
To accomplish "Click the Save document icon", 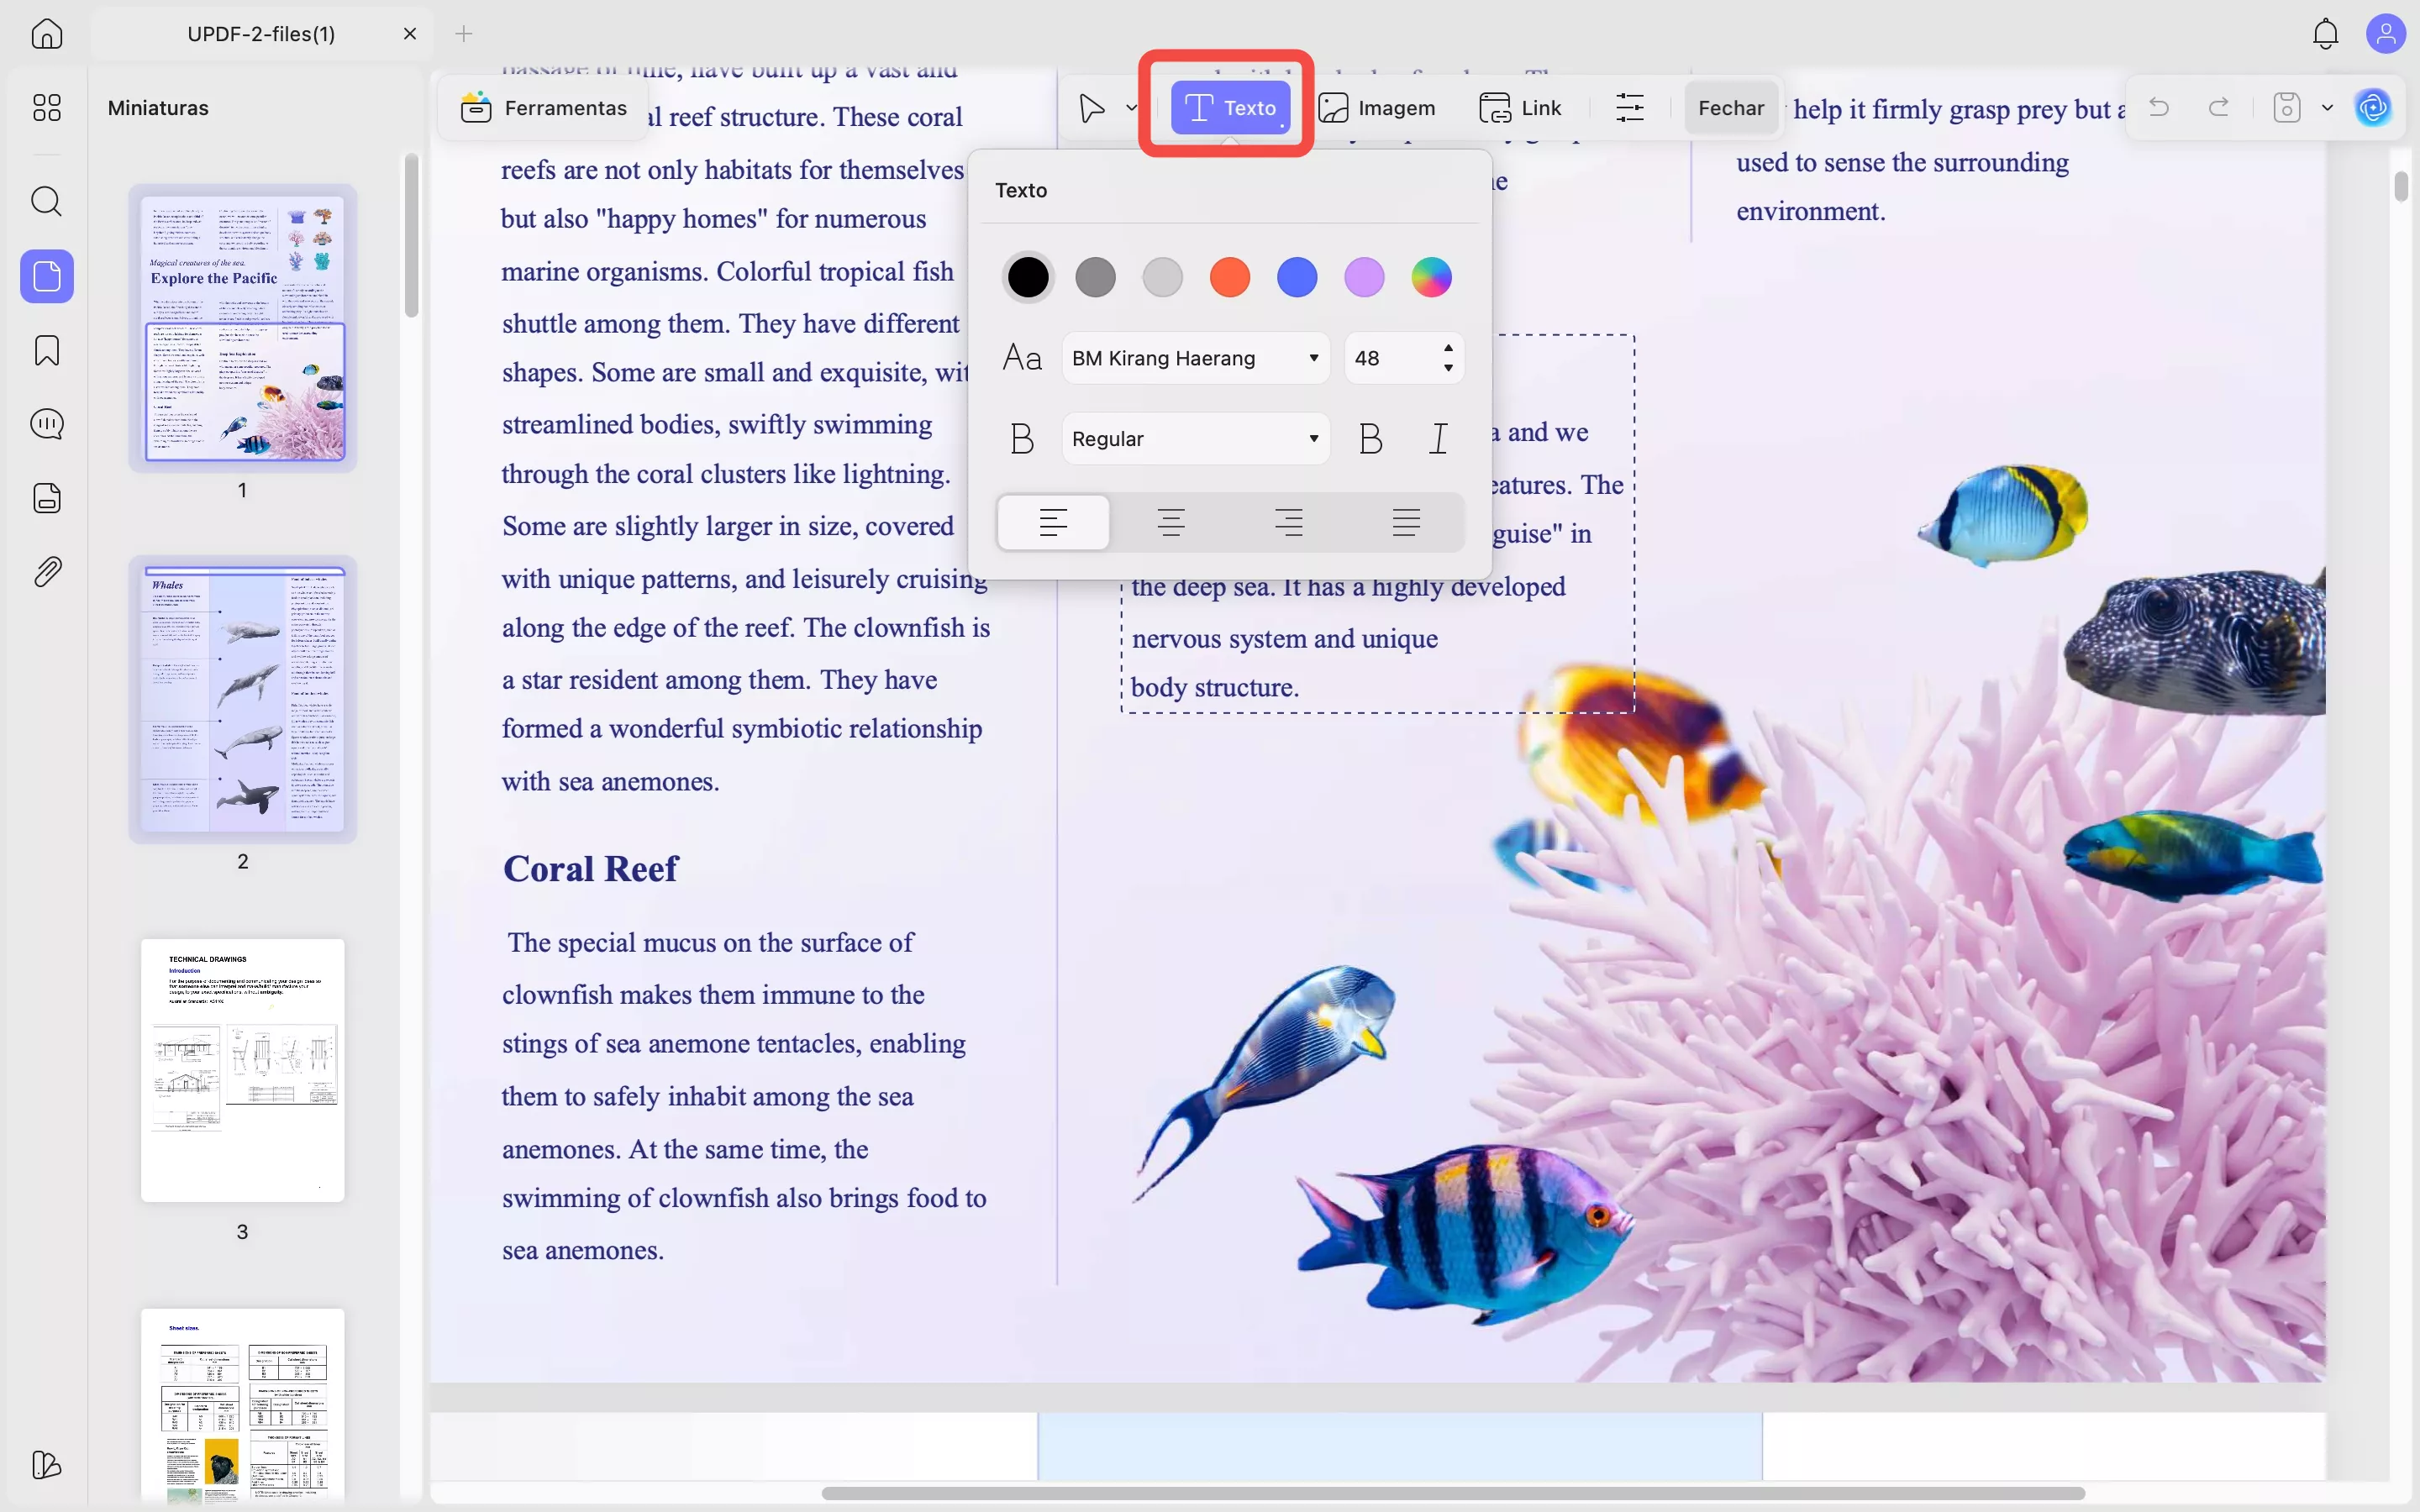I will click(x=2286, y=107).
